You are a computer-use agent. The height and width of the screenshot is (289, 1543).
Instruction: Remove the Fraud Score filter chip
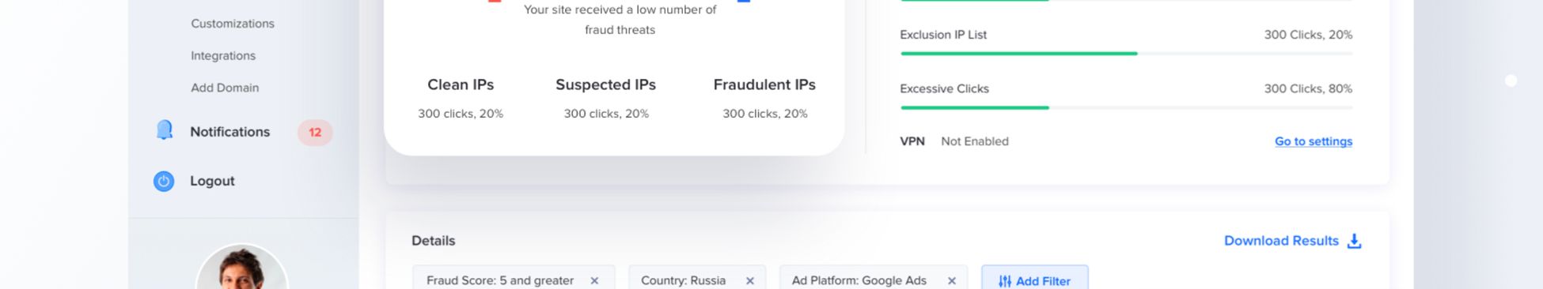(594, 280)
